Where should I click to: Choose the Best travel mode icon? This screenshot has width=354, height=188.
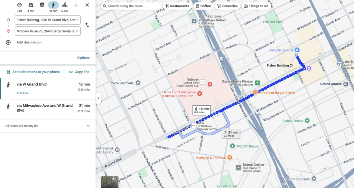coord(19,5)
